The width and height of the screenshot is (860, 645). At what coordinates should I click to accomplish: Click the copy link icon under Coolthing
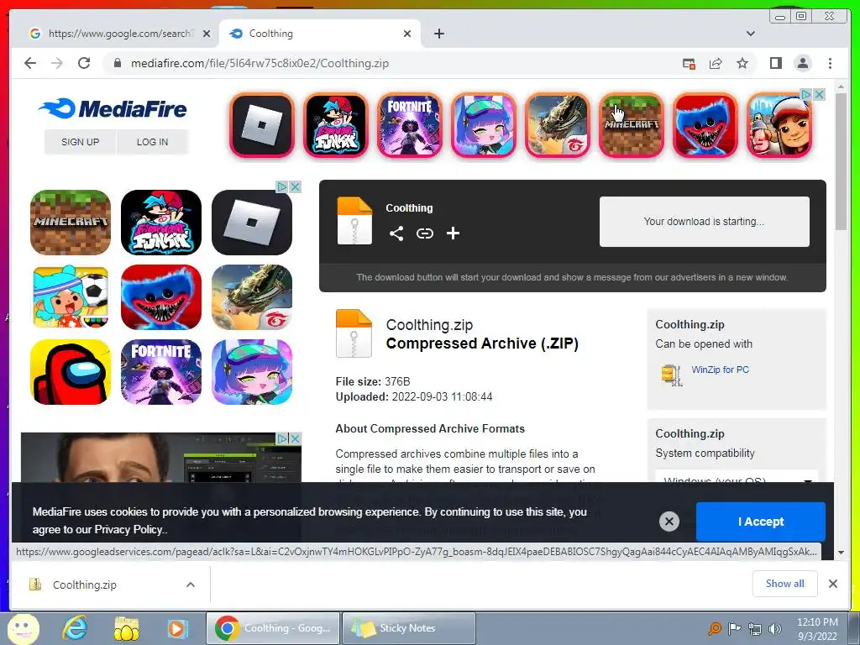tap(424, 233)
